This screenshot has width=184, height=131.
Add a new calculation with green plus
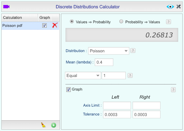point(54,125)
